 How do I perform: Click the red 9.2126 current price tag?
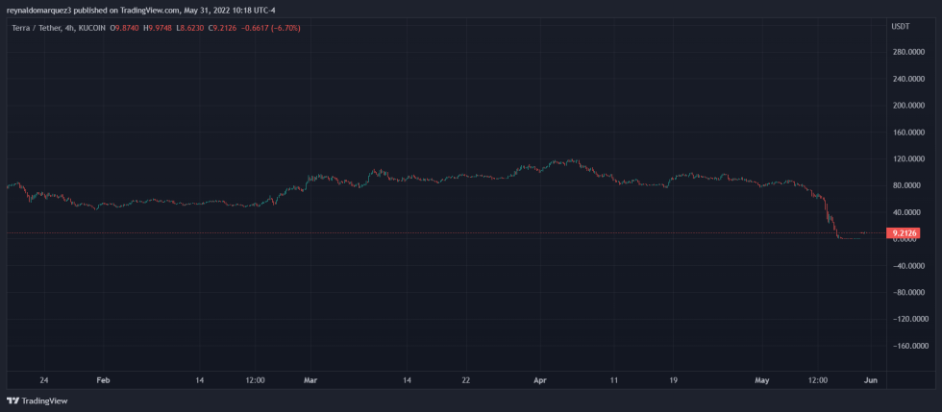(906, 232)
